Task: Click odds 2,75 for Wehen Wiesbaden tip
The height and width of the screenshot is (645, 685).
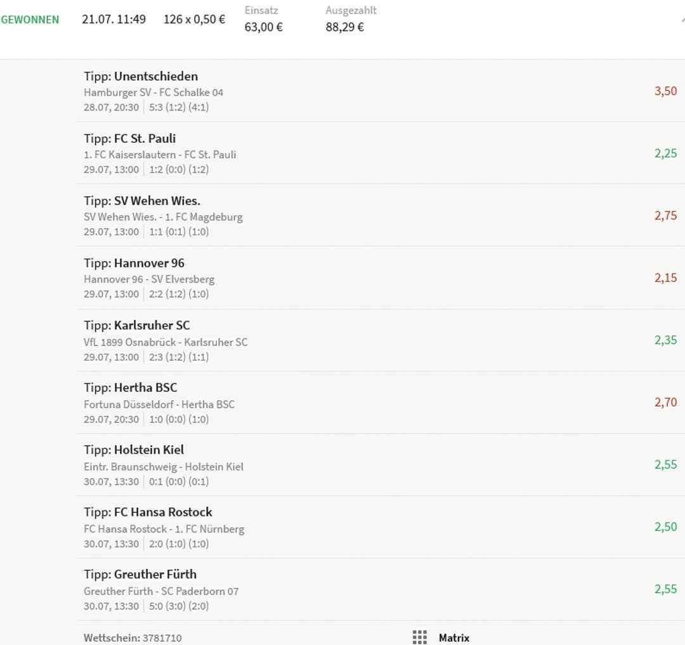Action: point(665,216)
